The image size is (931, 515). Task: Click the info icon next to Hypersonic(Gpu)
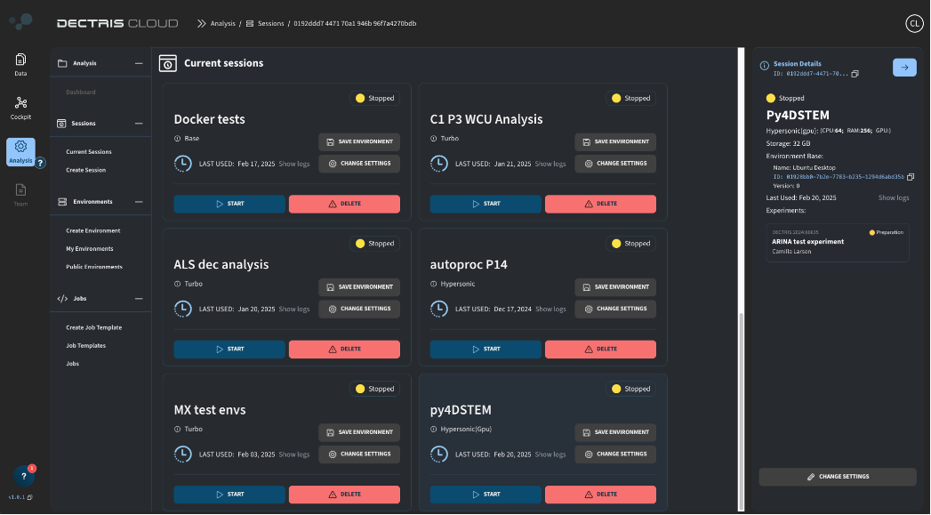(x=433, y=430)
